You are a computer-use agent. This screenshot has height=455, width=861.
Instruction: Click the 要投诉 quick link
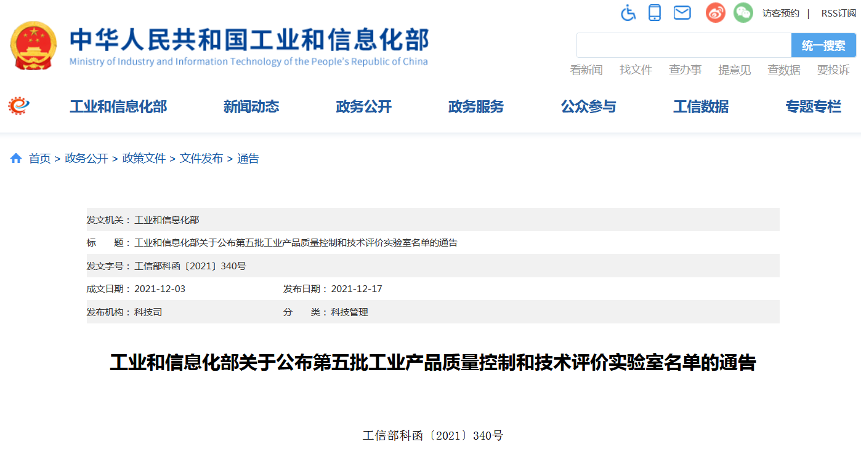pos(833,70)
